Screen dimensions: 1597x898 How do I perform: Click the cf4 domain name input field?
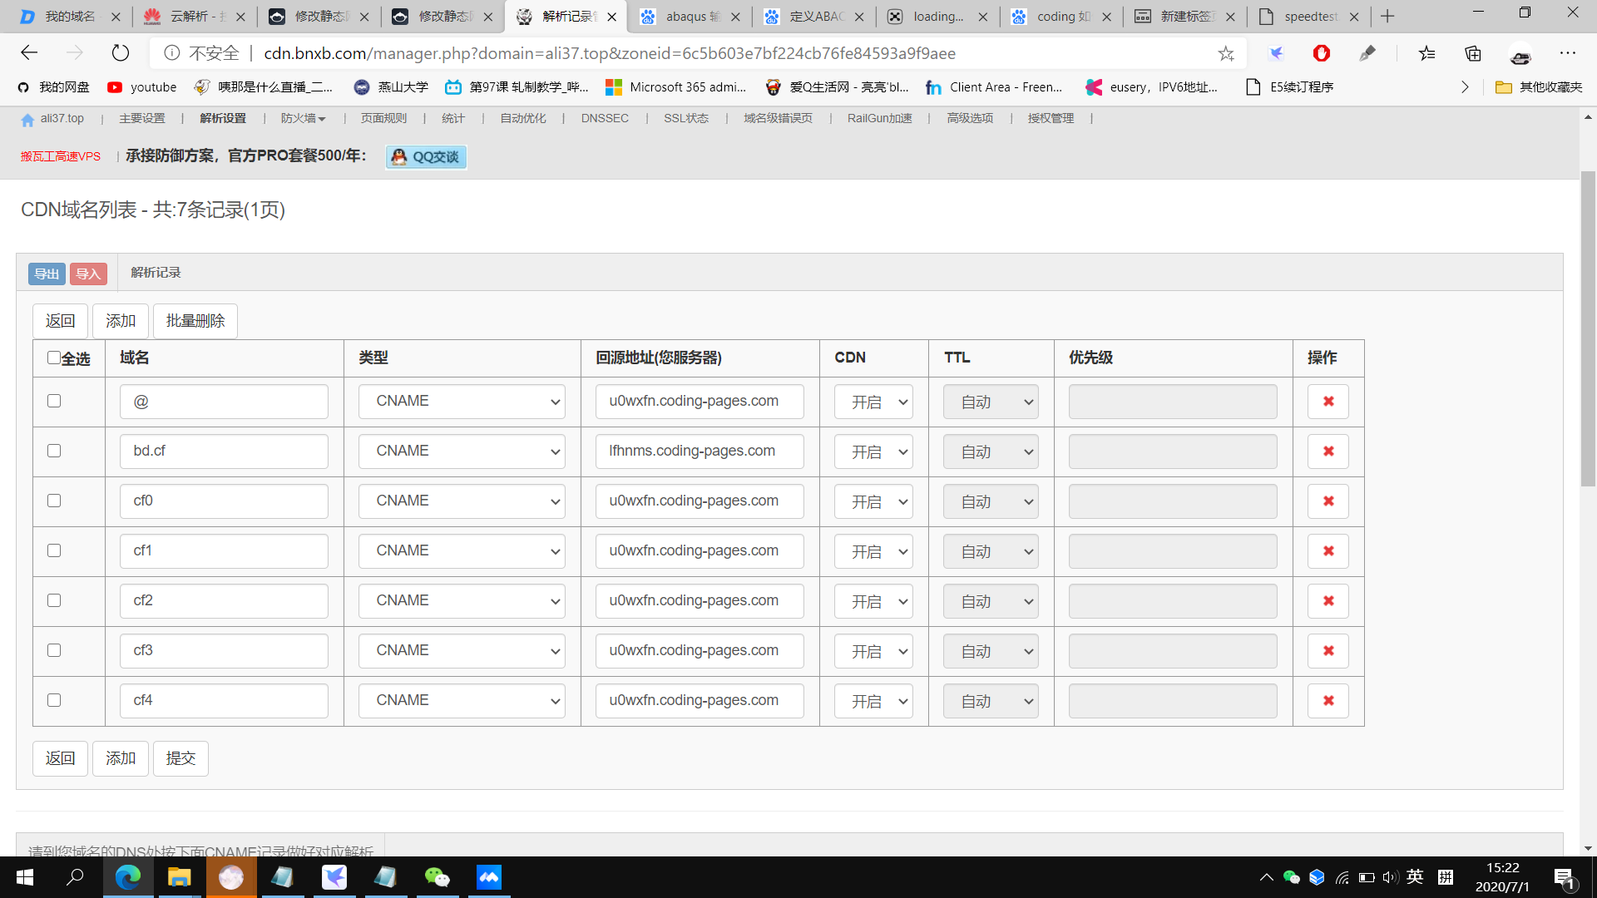click(x=224, y=701)
